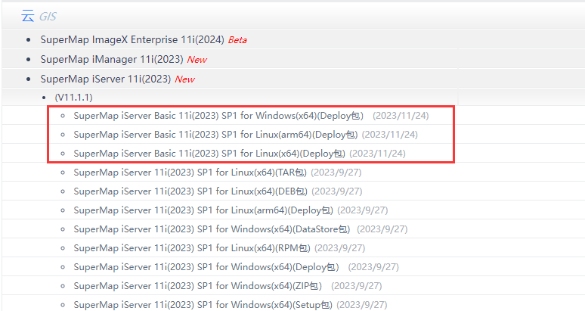Download iServer SP1 for Linux(x64) DEB package
Image resolution: width=585 pixels, height=311 pixels.
(190, 191)
